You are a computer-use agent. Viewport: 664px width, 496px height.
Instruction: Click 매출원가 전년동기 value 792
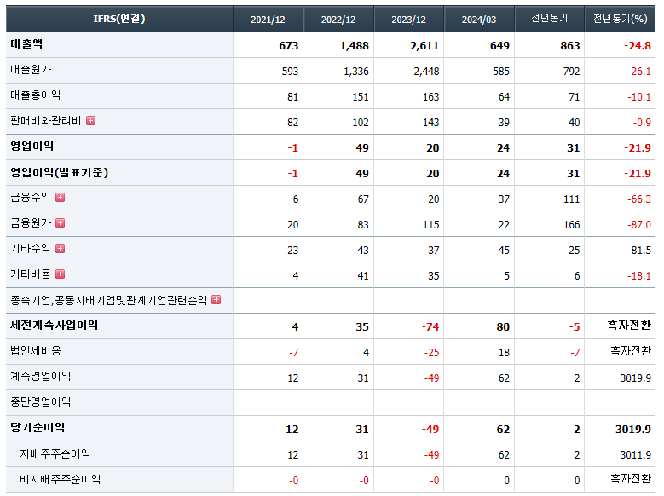coord(571,71)
